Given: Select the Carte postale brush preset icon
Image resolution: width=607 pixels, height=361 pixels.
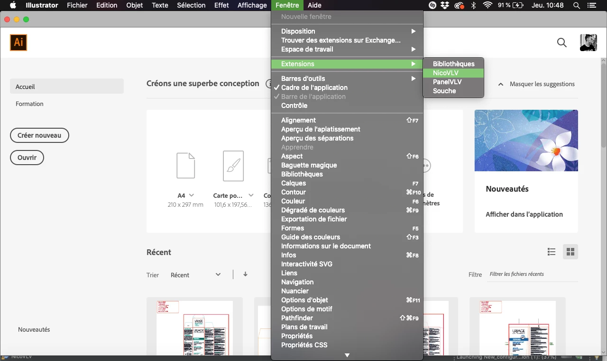Looking at the screenshot, I should (x=233, y=166).
